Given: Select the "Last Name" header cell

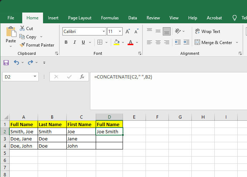Looking at the screenshot, I should point(52,124).
